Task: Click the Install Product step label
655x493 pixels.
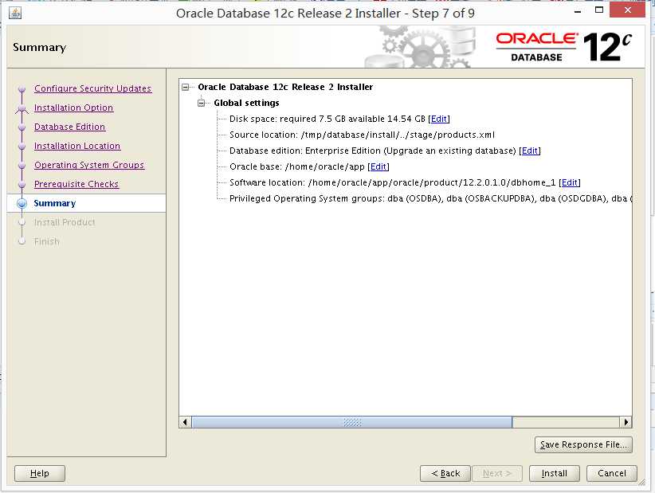Action: coord(65,222)
